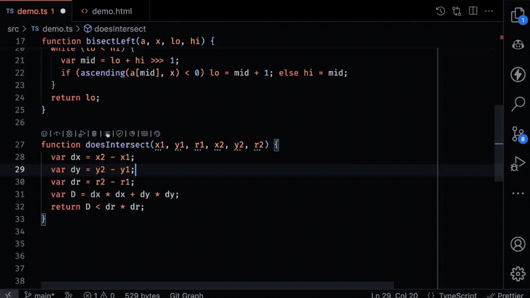Click the open book code lens icon
The height and width of the screenshot is (298, 530).
145,134
